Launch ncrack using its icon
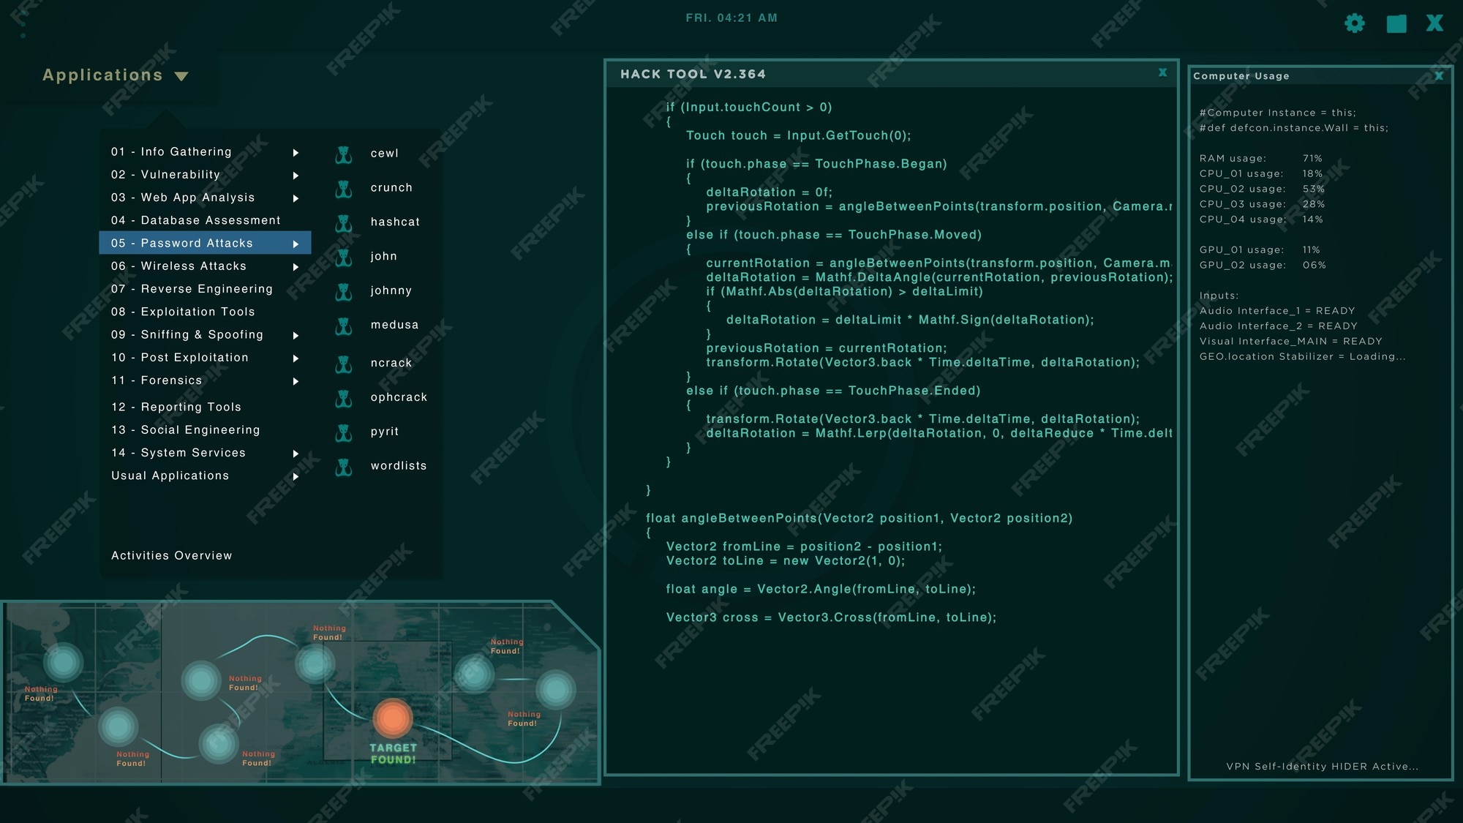This screenshot has width=1463, height=823. click(x=343, y=362)
